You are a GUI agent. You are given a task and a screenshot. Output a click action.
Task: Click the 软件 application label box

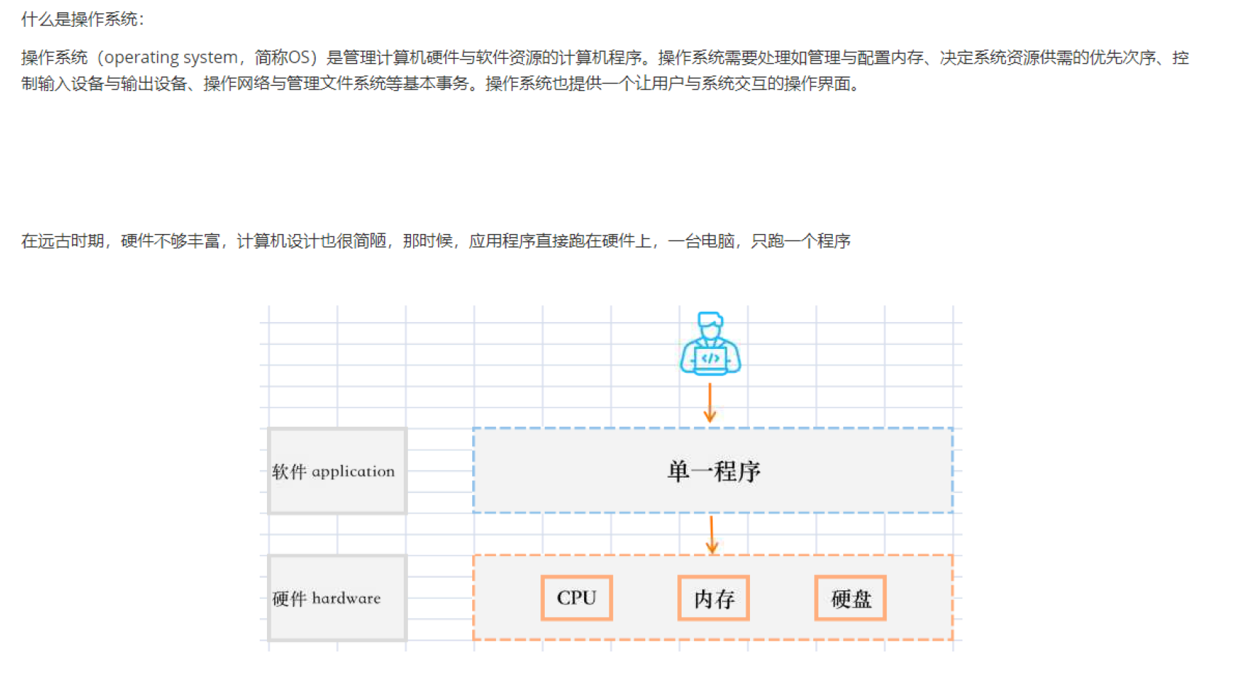point(338,471)
